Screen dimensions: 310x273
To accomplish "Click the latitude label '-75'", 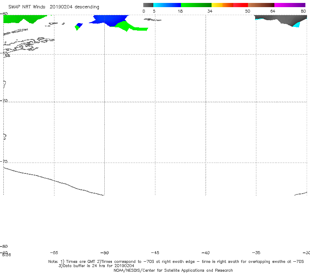I will (x=4, y=161).
